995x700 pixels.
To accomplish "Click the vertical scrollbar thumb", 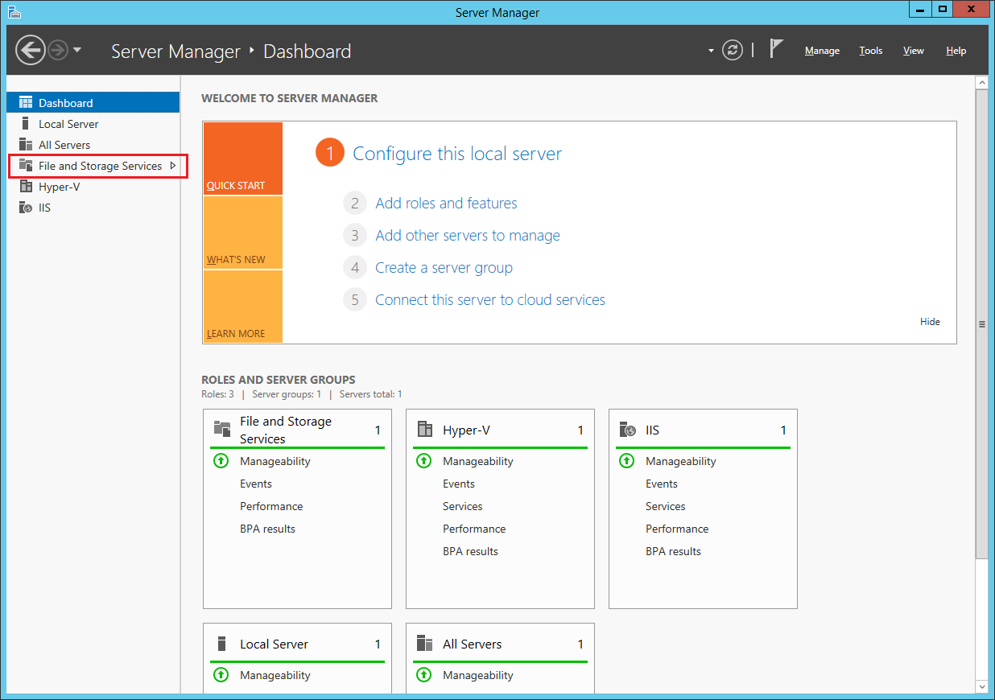I will [x=981, y=323].
